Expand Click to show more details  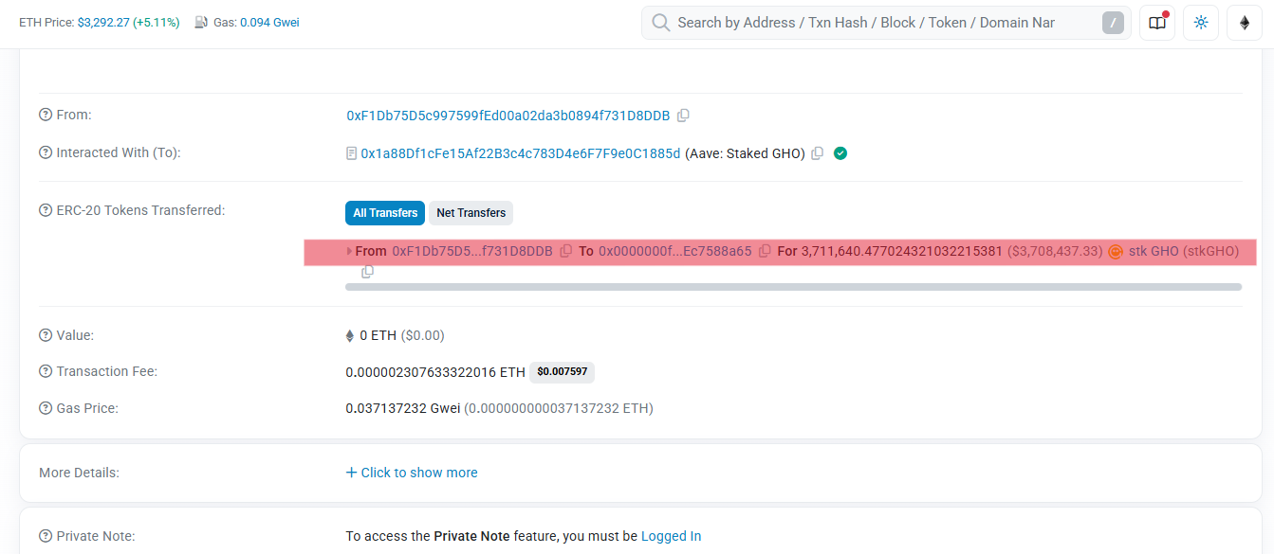[x=412, y=473]
